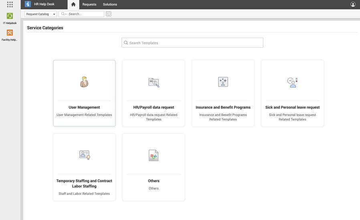360x220 pixels.
Task: Click the icon beside the search box
Action: tap(109, 14)
